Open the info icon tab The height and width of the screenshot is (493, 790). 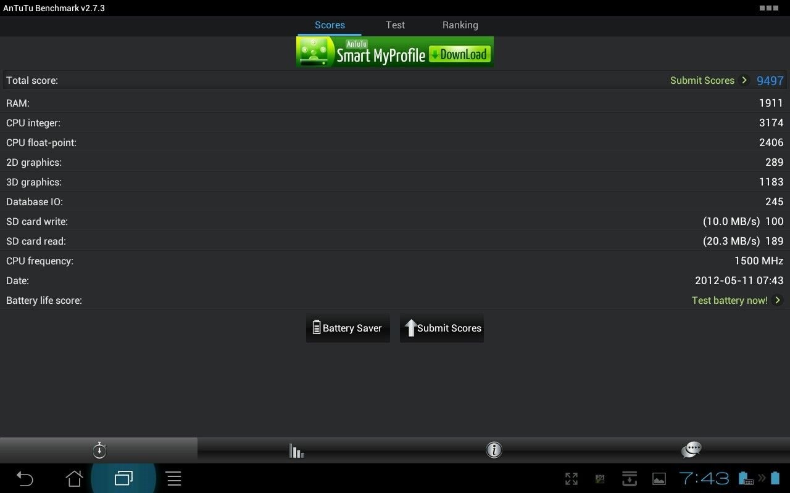coord(494,450)
